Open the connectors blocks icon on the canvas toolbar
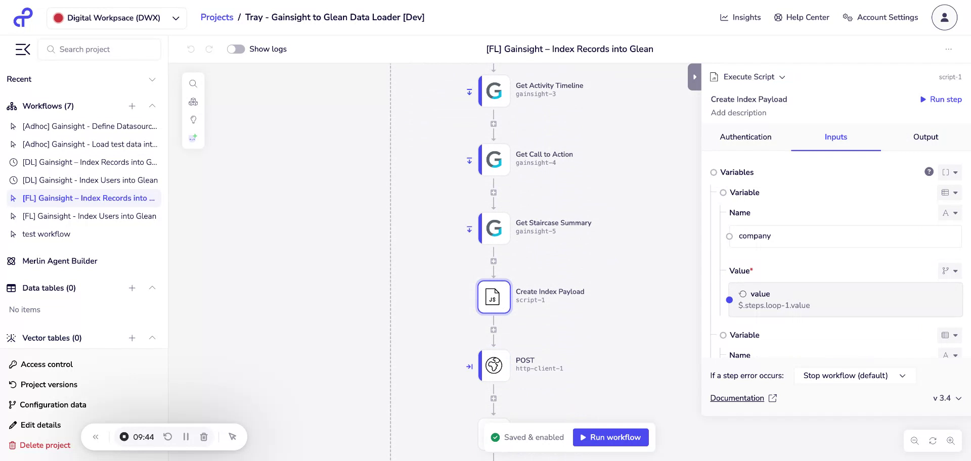Viewport: 971px width, 461px height. [x=193, y=102]
